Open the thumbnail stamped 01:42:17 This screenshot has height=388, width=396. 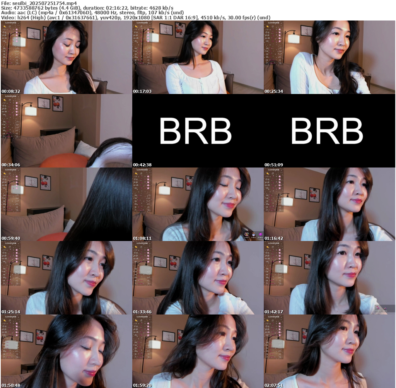[x=329, y=278]
